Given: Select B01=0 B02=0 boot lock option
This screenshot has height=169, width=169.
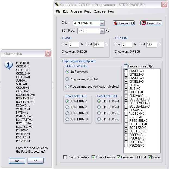Looking at the screenshot, I should click(67, 113).
